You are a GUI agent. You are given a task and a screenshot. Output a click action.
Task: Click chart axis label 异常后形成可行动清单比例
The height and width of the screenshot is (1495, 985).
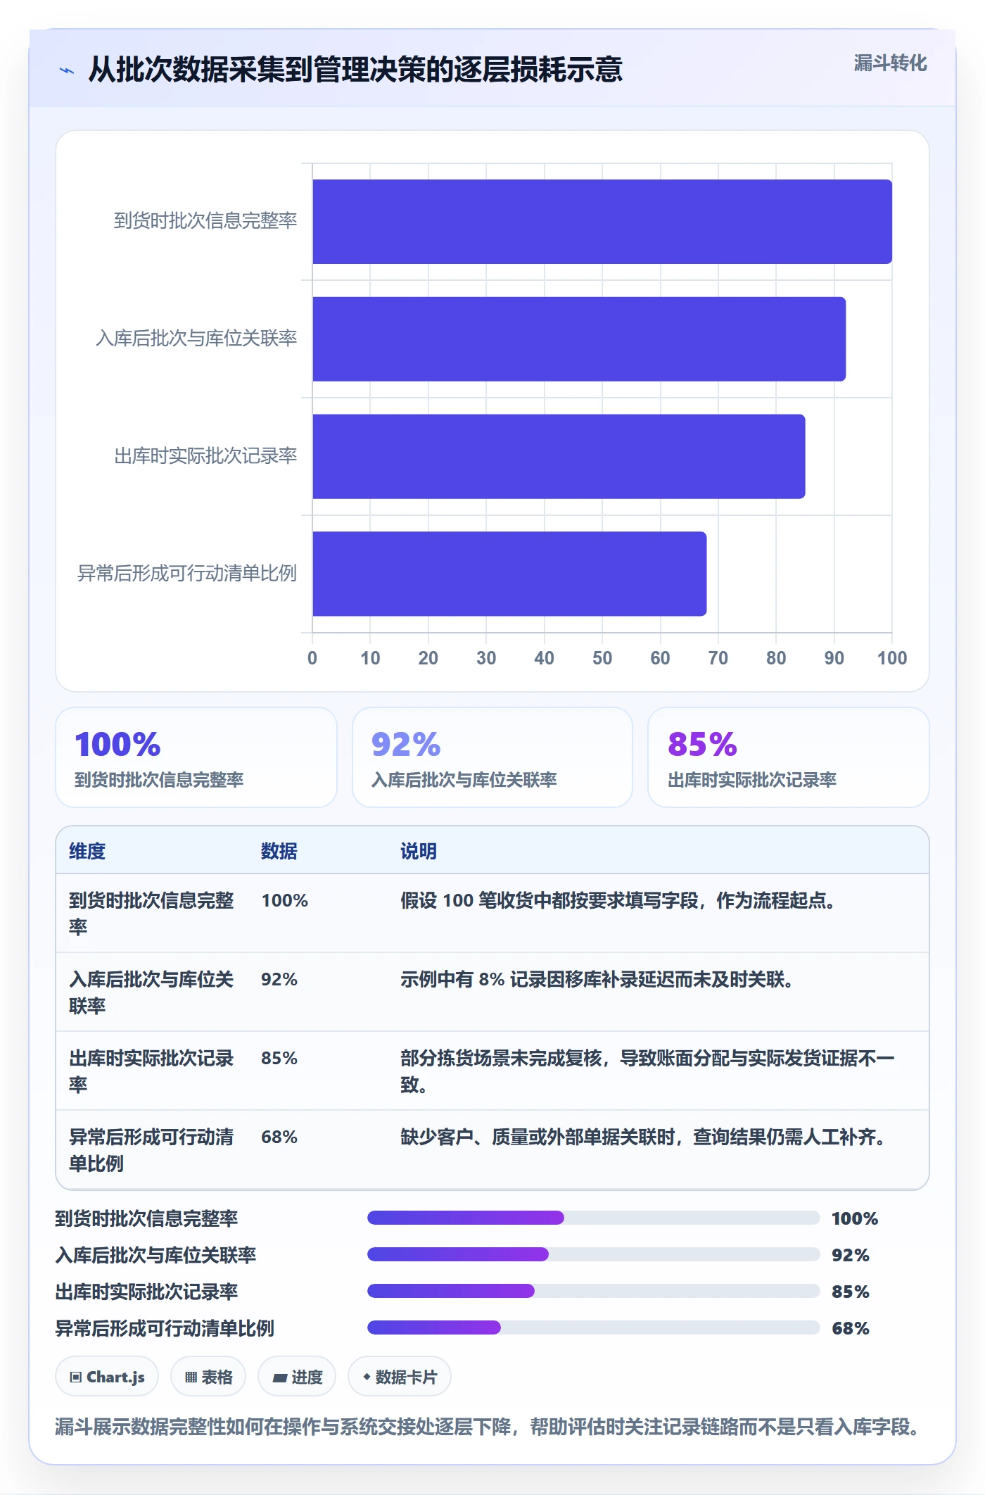[187, 574]
